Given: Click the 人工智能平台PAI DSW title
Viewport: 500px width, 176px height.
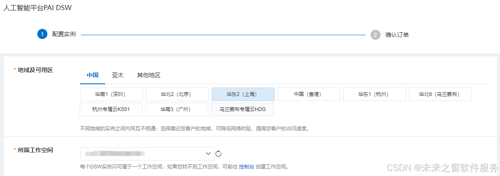Looking at the screenshot, I should tap(38, 8).
